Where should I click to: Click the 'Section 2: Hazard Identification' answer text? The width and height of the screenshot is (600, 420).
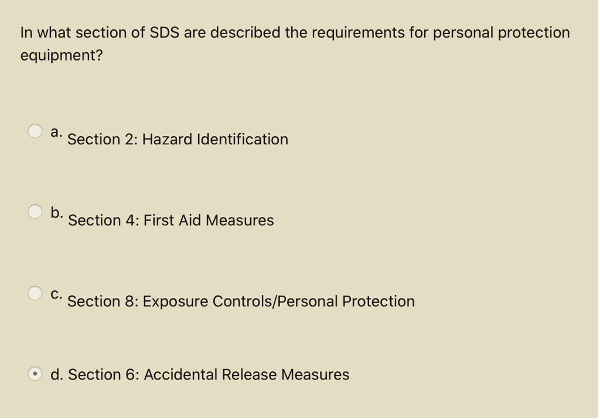click(x=178, y=140)
